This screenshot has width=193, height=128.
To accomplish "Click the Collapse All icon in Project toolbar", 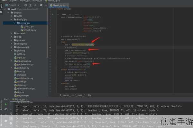I will tap(35, 5).
